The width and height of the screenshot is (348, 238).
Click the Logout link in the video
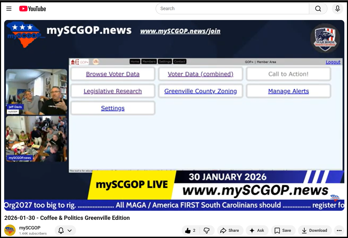pyautogui.click(x=333, y=62)
